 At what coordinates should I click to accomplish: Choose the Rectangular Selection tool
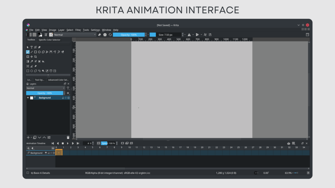[28, 71]
